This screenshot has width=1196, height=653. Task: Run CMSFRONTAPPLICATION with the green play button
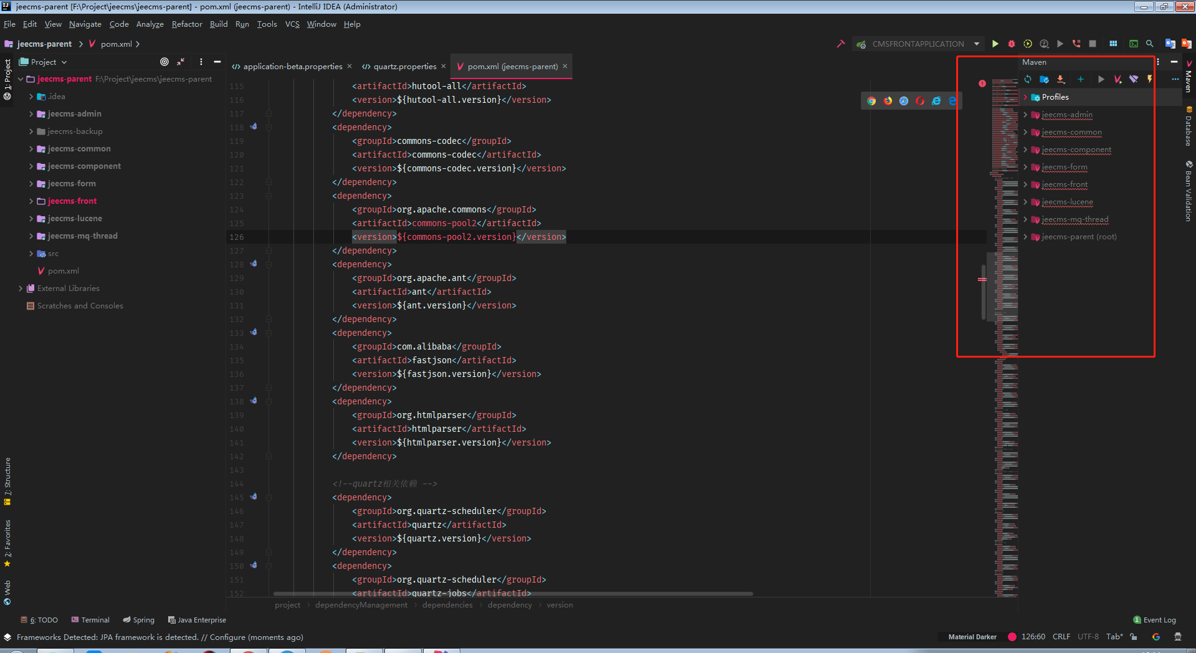(995, 44)
